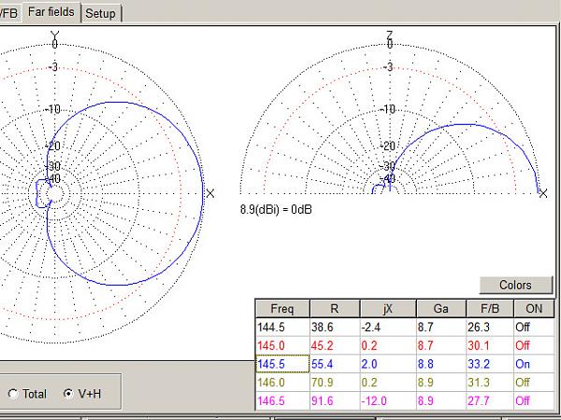Image resolution: width=561 pixels, height=420 pixels.
Task: Click the 8.9(dBi) = 0dB label
Action: tap(276, 209)
